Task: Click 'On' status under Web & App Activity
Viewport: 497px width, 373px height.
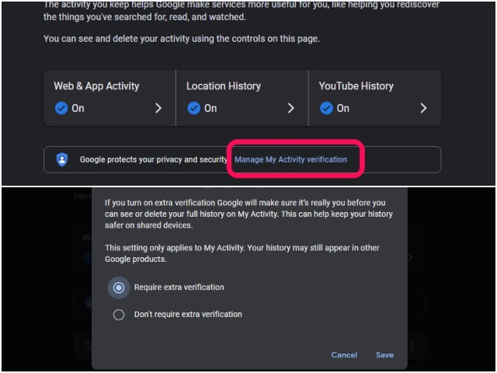Action: pyautogui.click(x=78, y=108)
